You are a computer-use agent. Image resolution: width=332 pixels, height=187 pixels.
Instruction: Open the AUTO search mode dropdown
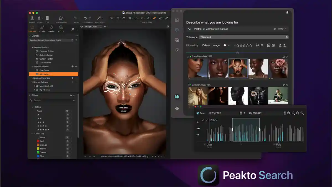pos(282,29)
